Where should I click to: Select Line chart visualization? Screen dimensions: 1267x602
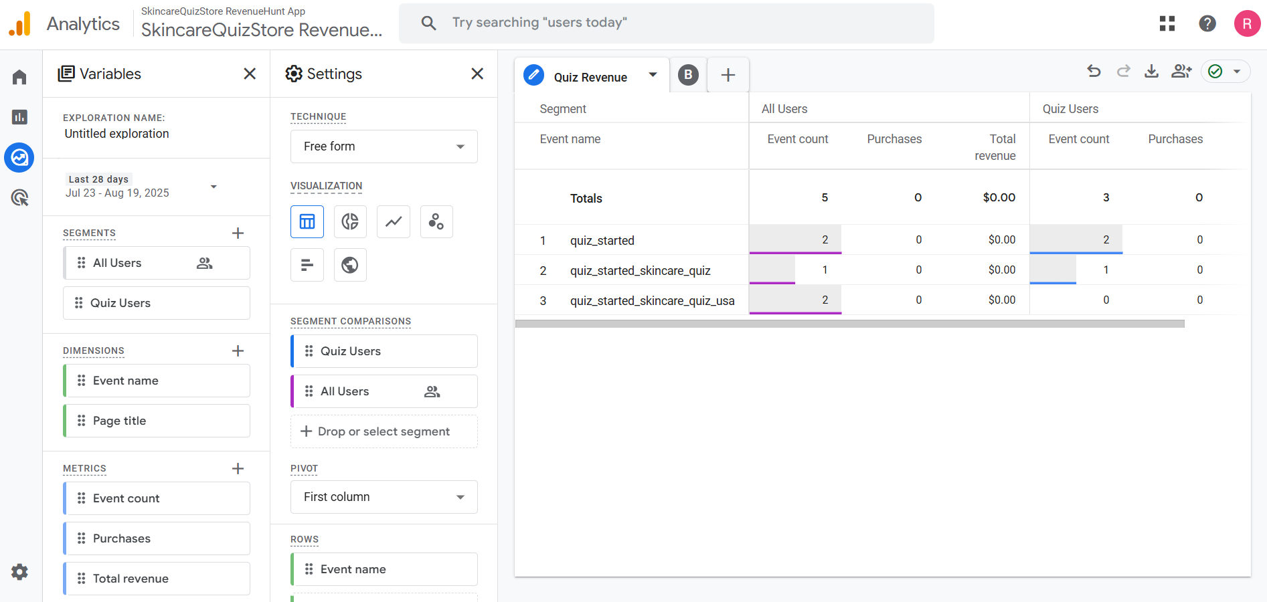(394, 221)
